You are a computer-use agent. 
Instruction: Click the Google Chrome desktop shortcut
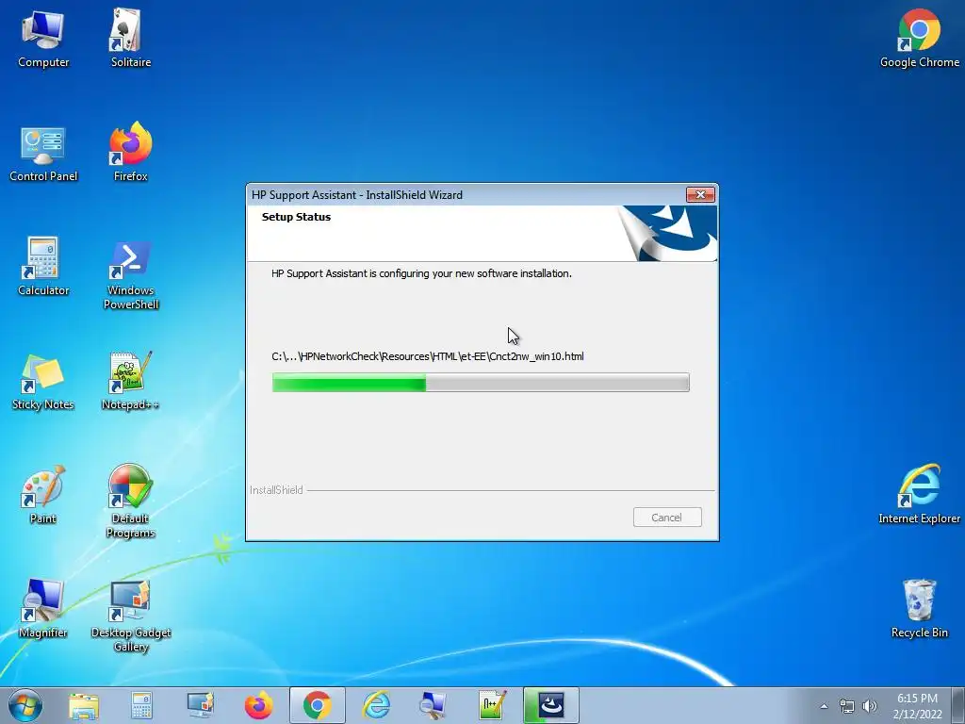pos(920,39)
